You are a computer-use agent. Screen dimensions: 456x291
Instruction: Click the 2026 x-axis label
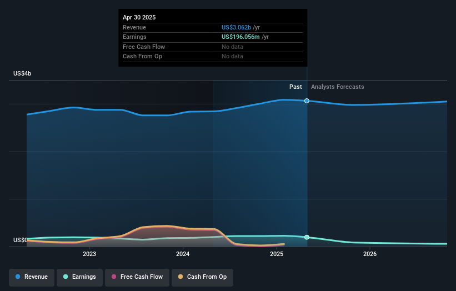370,254
